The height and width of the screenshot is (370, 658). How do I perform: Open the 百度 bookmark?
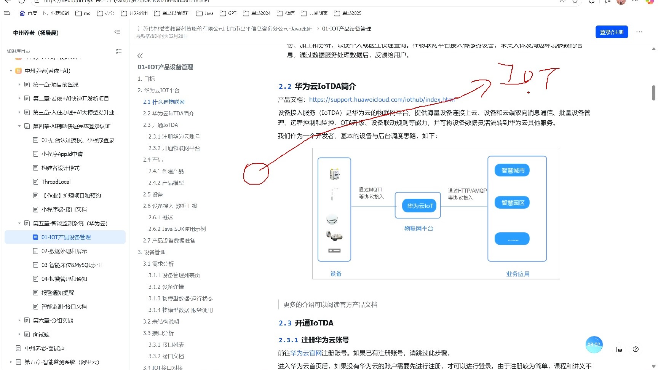click(29, 13)
